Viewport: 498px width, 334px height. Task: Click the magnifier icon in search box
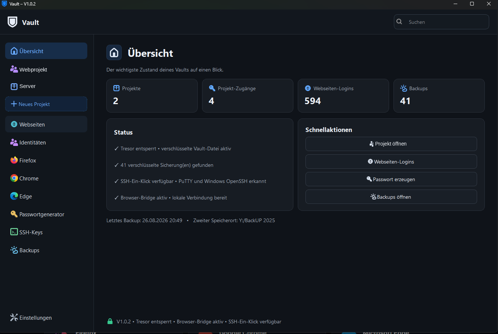coord(399,22)
